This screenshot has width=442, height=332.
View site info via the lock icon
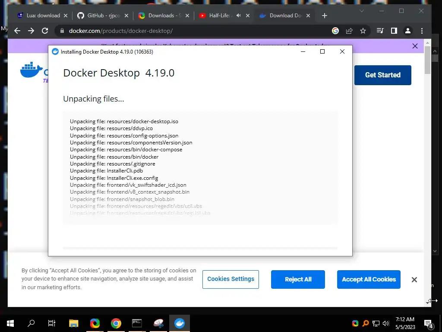point(62,31)
